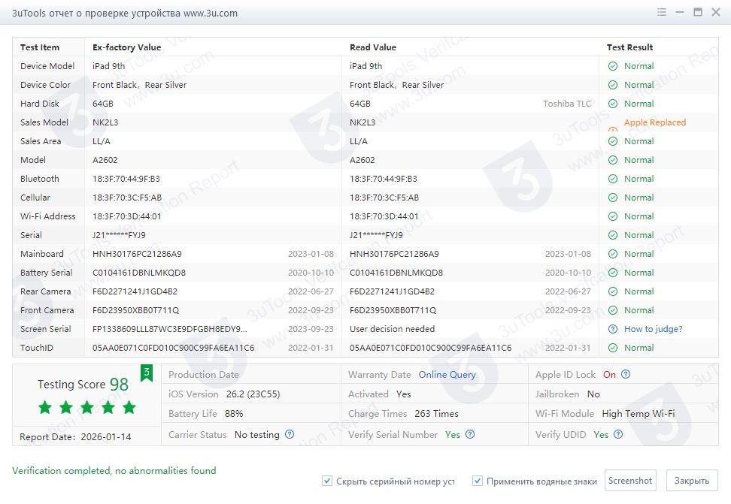
Task: Click the Verify UDID help icon
Action: (x=618, y=434)
